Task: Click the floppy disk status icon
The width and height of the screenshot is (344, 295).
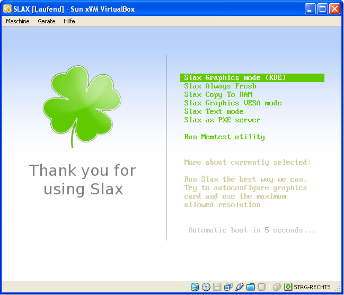Action: pyautogui.click(x=217, y=287)
